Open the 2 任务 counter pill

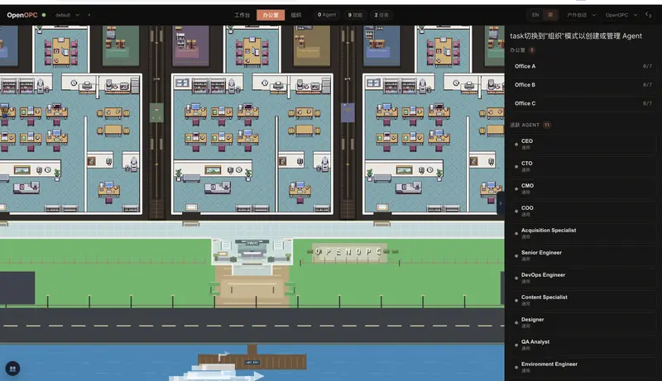pyautogui.click(x=381, y=15)
